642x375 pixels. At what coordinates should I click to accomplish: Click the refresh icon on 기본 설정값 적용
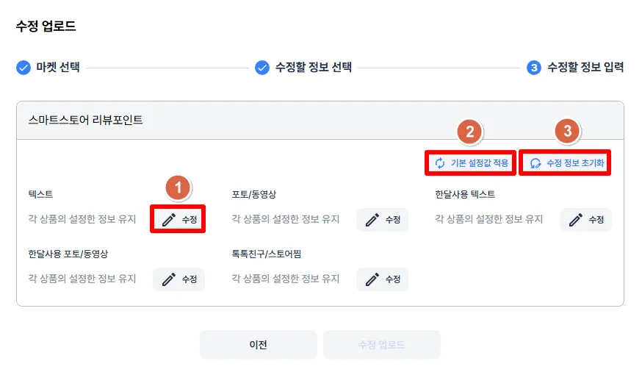(440, 163)
